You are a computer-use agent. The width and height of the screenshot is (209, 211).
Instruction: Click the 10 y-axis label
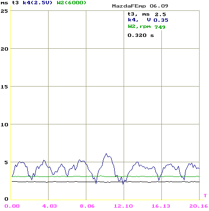tap(4, 124)
